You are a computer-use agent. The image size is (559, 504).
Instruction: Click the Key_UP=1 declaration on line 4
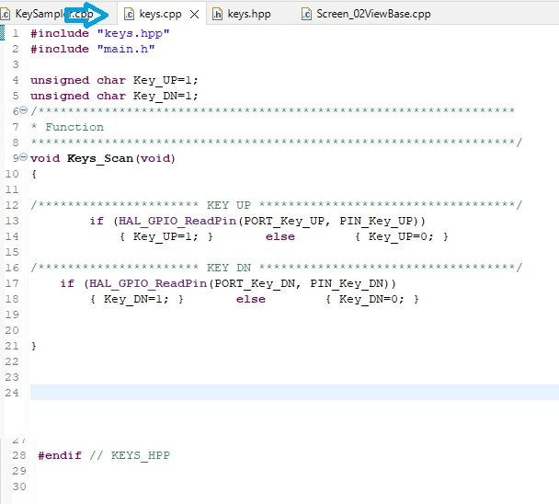(114, 80)
